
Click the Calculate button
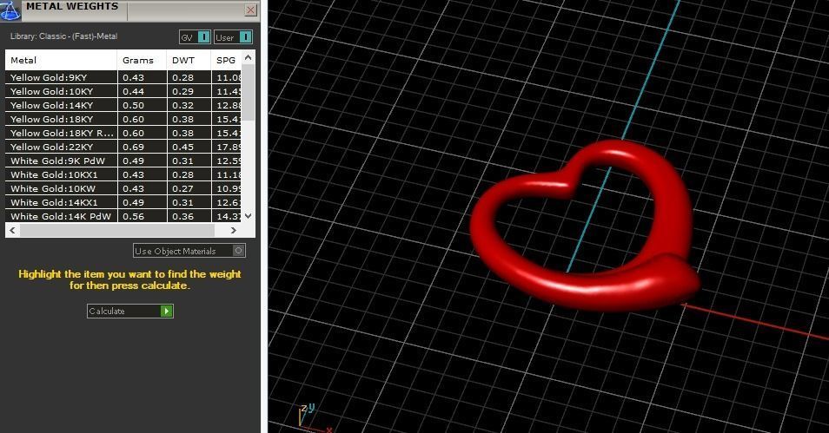(x=130, y=311)
